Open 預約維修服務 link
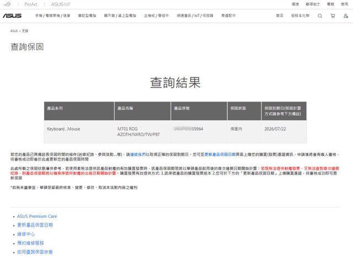 [31, 243]
